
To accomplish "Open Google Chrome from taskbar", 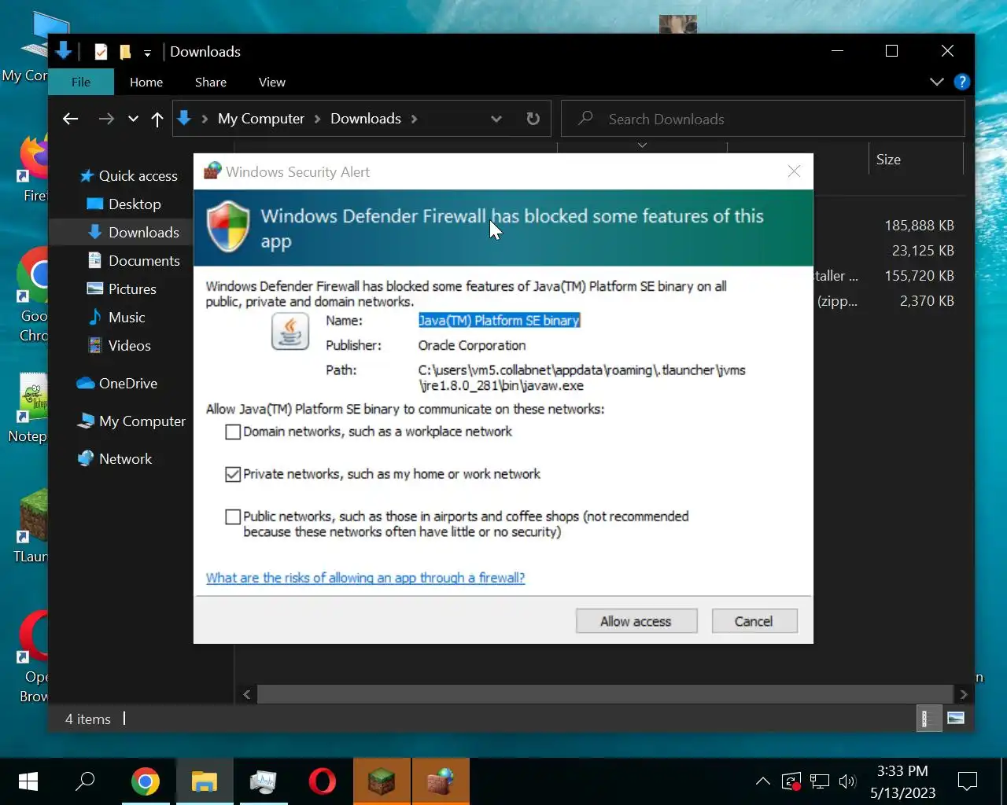I will coord(145,781).
